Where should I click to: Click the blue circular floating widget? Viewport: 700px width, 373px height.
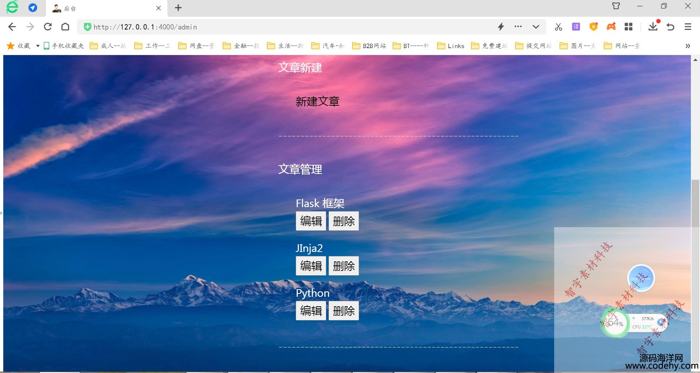point(641,278)
